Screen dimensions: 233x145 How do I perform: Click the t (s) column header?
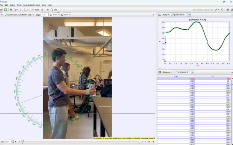[x=176, y=76]
